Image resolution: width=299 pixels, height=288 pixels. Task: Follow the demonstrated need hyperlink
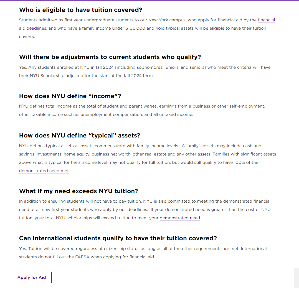[x=180, y=218]
